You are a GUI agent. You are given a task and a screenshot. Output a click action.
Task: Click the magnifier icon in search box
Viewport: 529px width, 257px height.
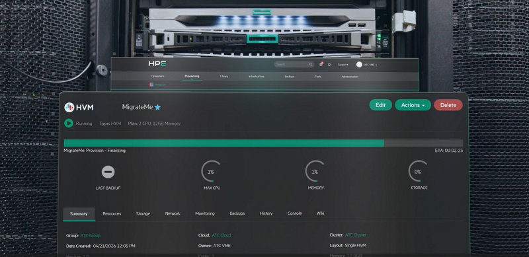click(310, 65)
